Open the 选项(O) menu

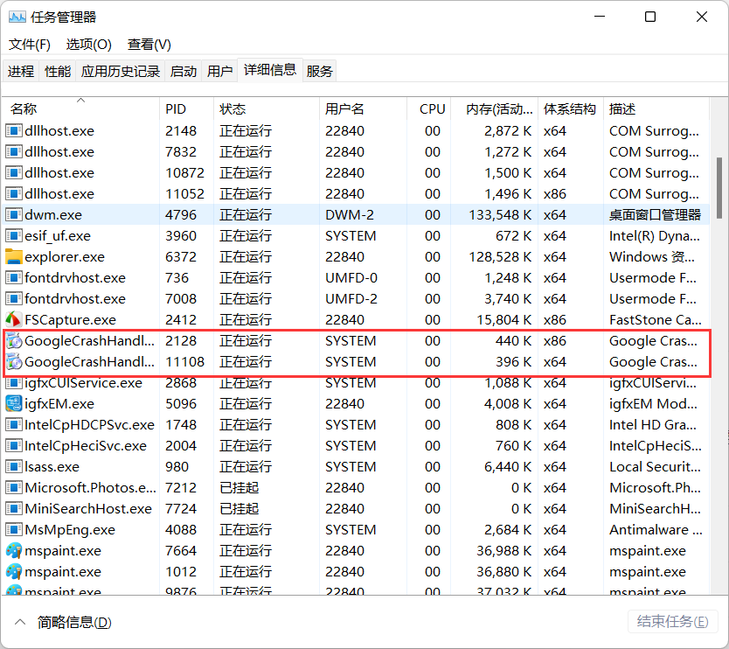pos(89,45)
